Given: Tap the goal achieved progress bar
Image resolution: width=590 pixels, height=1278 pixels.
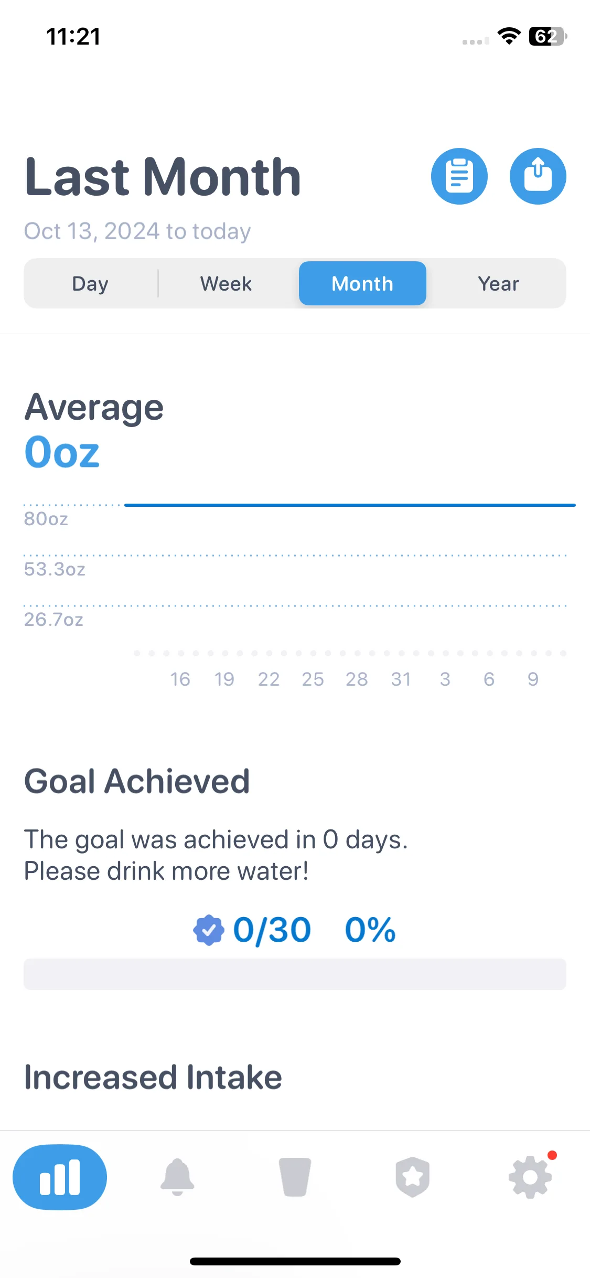Looking at the screenshot, I should click(295, 974).
